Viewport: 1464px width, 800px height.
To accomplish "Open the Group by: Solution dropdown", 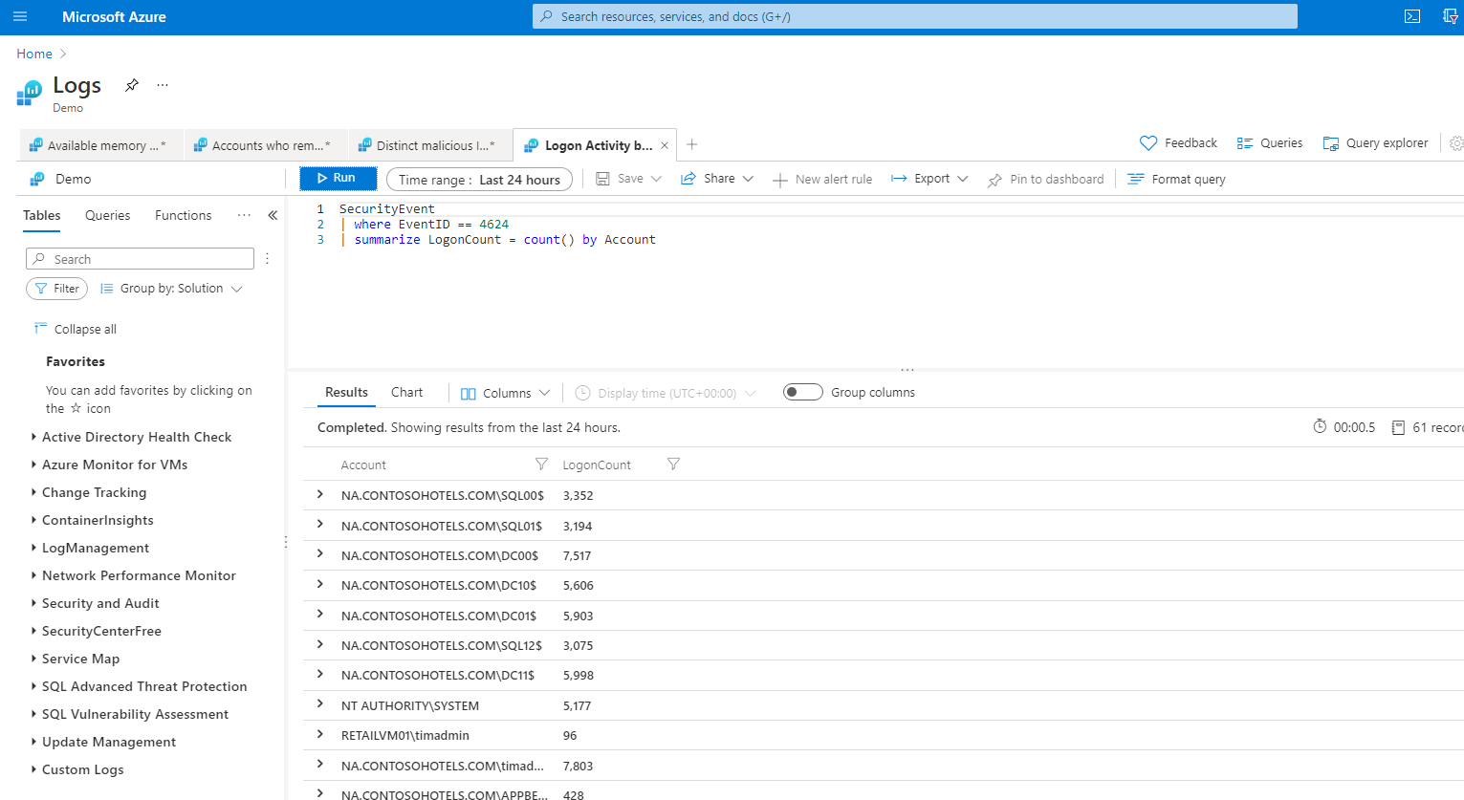I will coord(170,288).
